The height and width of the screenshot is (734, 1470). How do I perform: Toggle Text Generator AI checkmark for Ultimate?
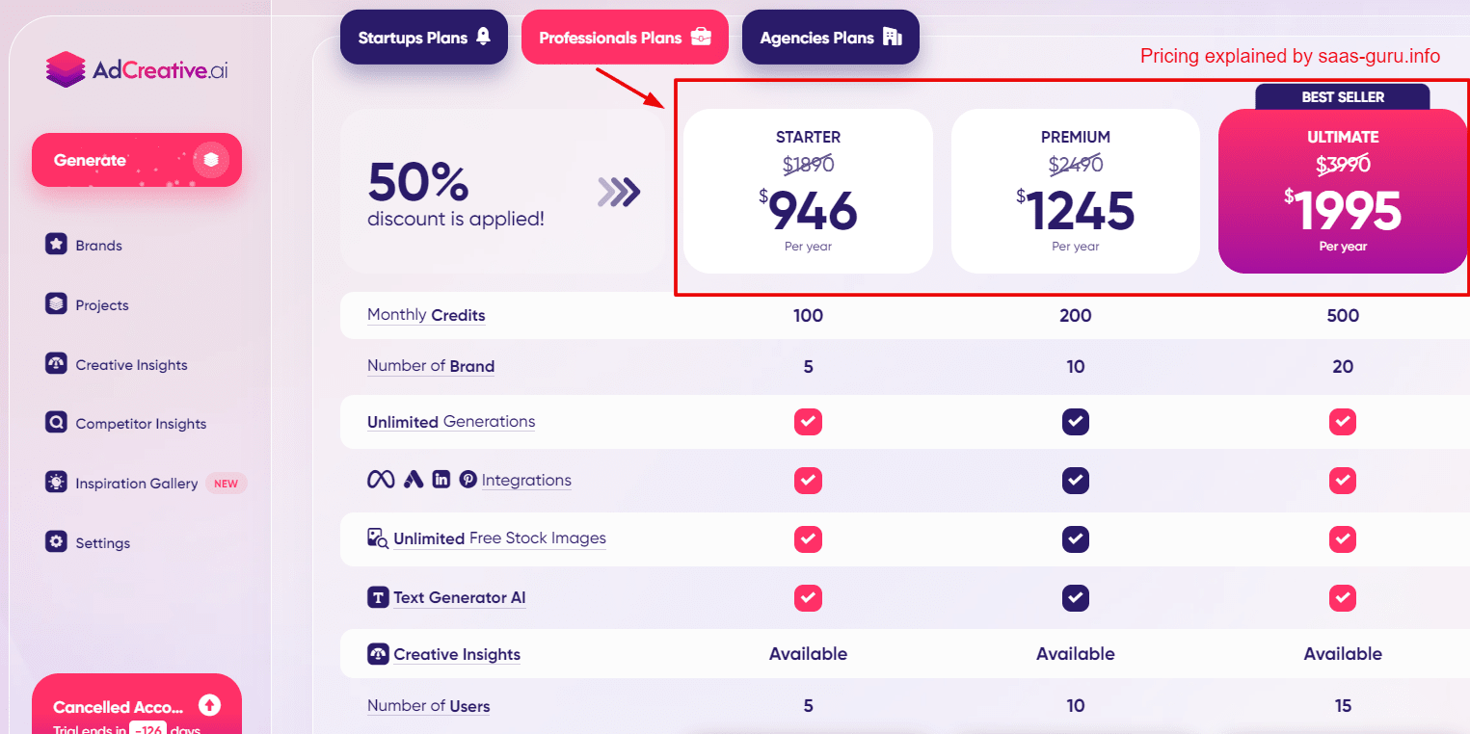tap(1343, 597)
